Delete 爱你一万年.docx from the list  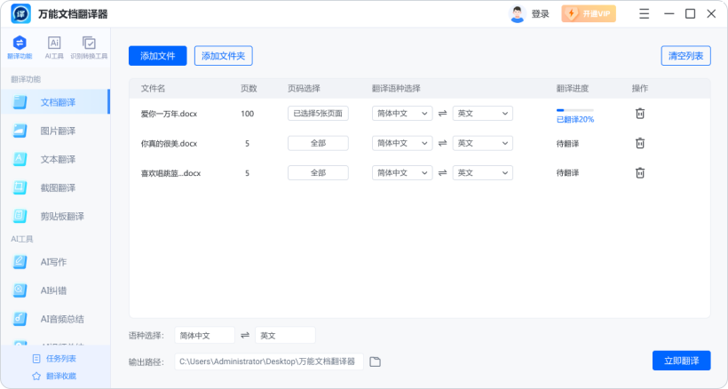pyautogui.click(x=640, y=114)
